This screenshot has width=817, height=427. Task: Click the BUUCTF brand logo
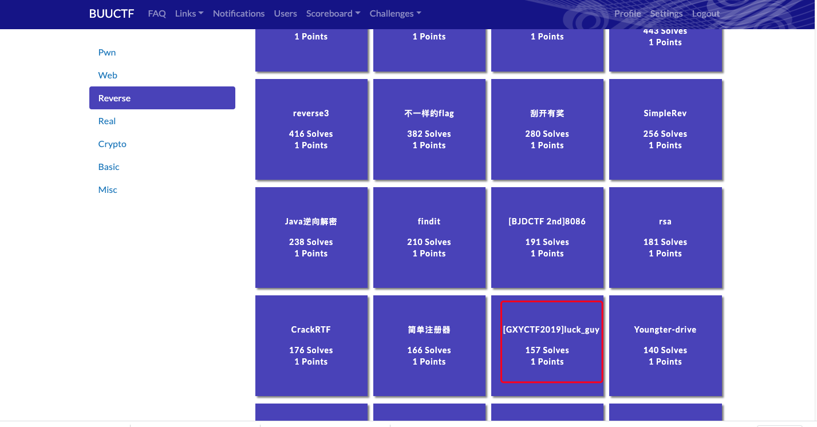(x=111, y=13)
